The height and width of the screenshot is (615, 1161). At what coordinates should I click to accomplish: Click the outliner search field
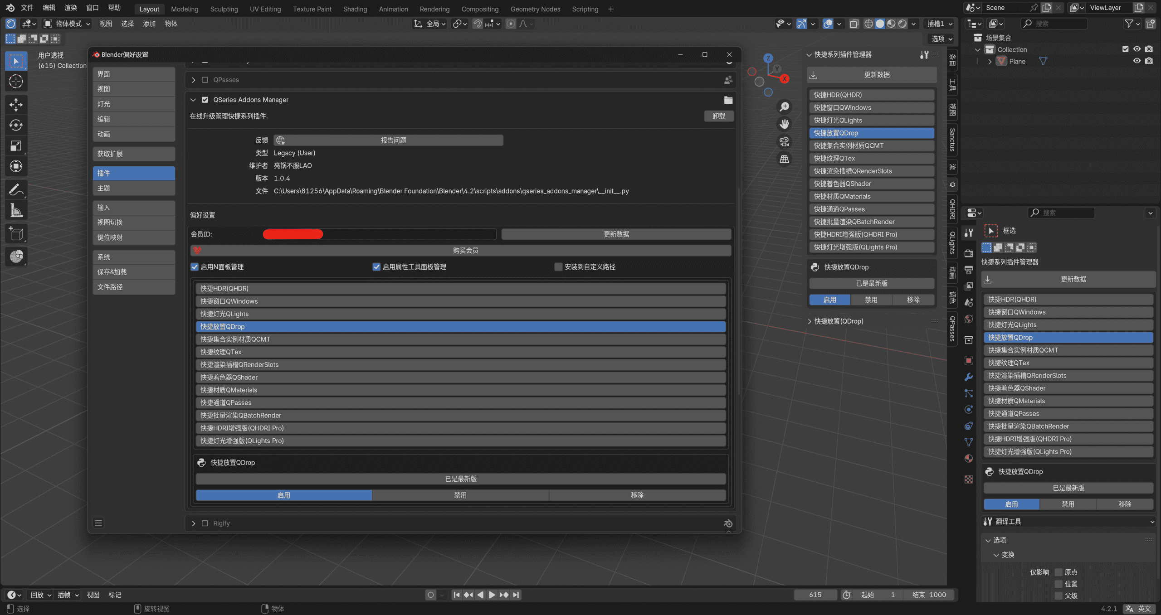tap(1054, 24)
